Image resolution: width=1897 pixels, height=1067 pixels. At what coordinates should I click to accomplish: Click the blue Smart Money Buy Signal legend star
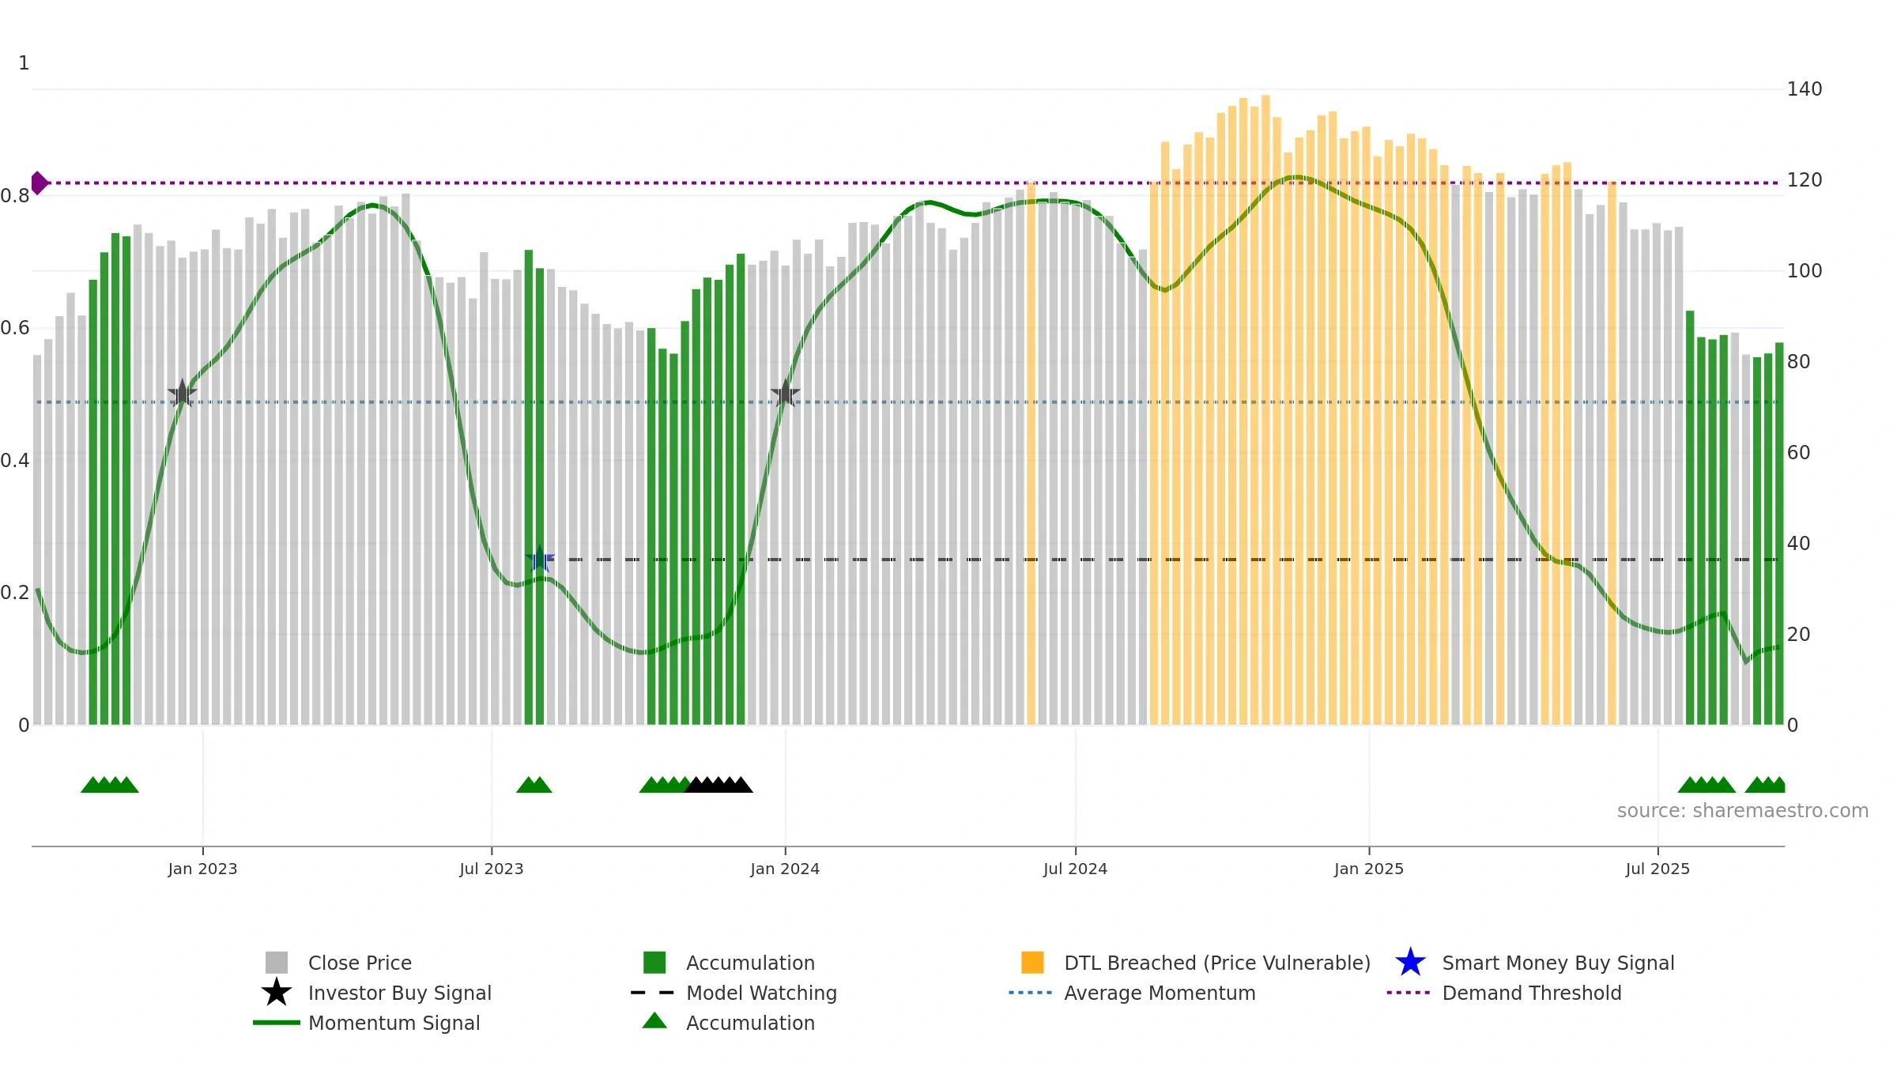click(x=1410, y=963)
